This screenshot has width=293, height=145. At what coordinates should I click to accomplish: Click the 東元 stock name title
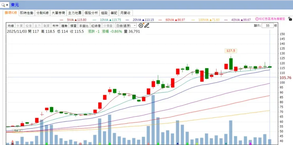15,5
